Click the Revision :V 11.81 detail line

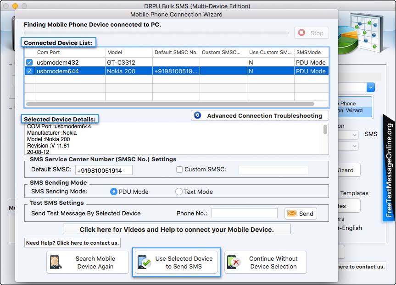(48, 146)
